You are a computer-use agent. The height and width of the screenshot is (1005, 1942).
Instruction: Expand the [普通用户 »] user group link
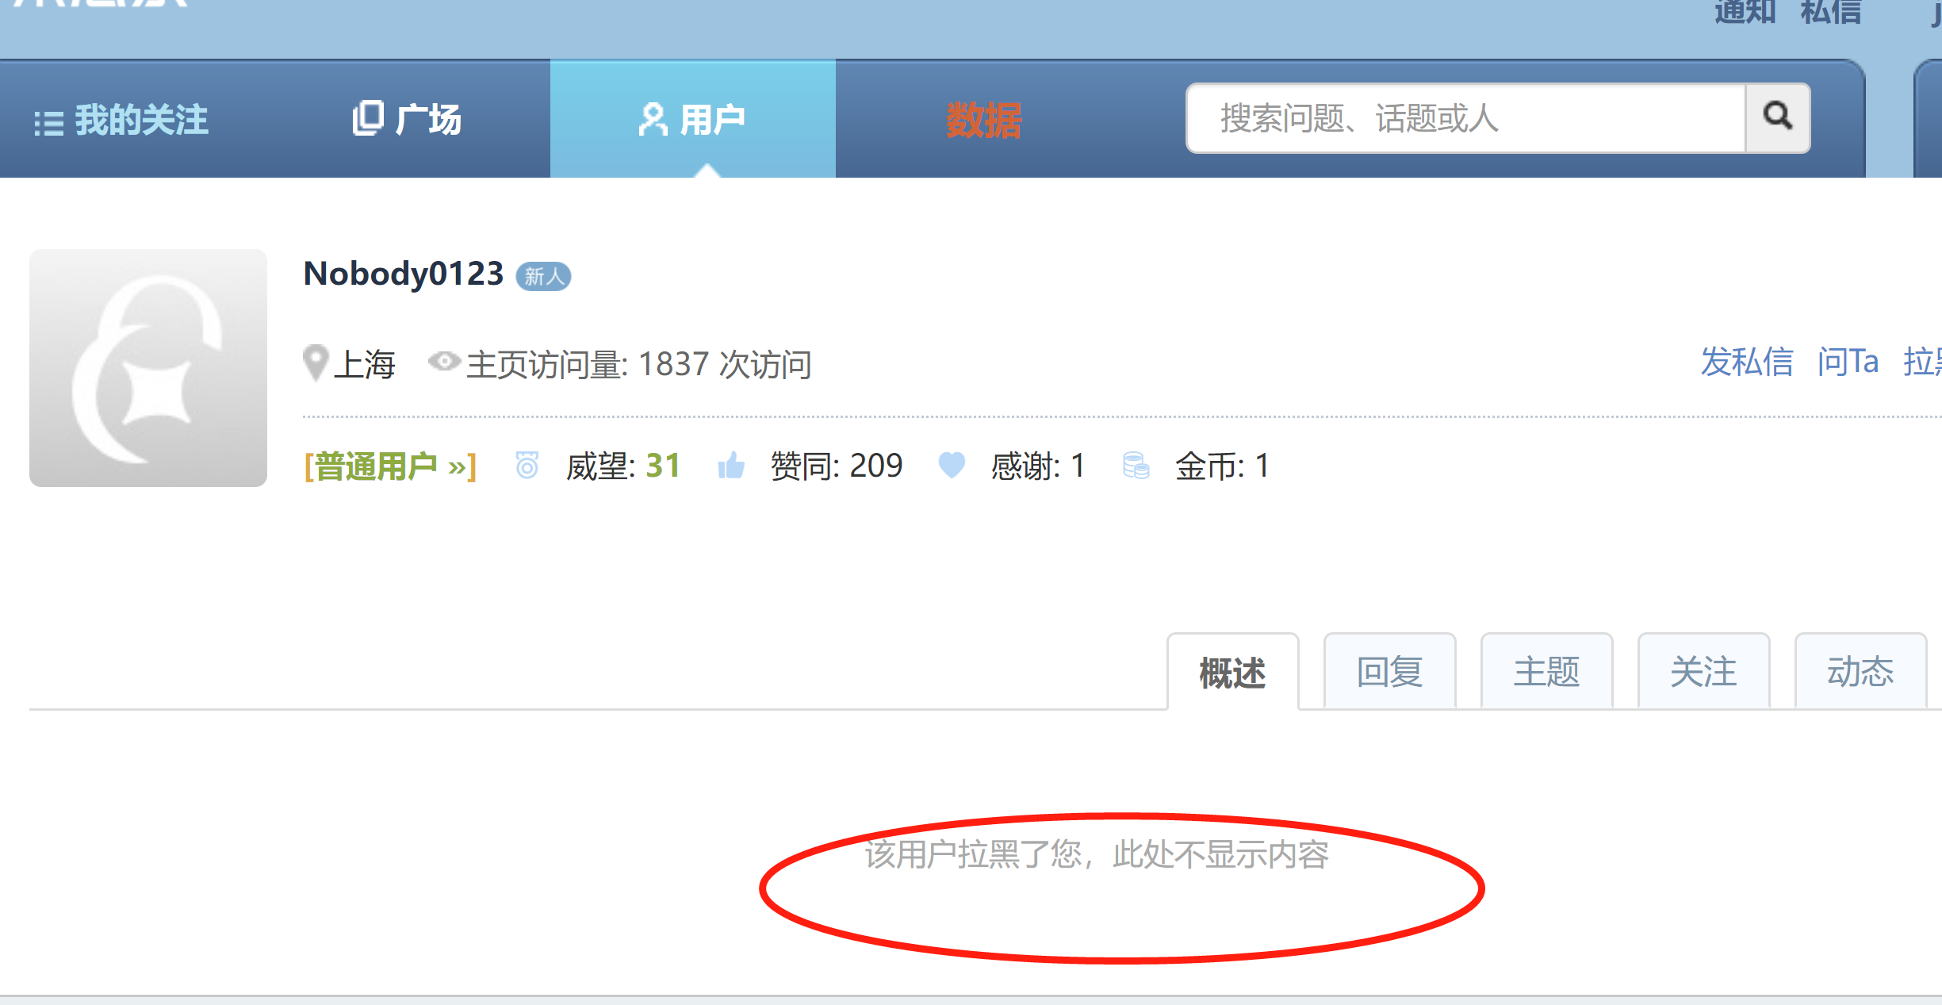pos(390,466)
